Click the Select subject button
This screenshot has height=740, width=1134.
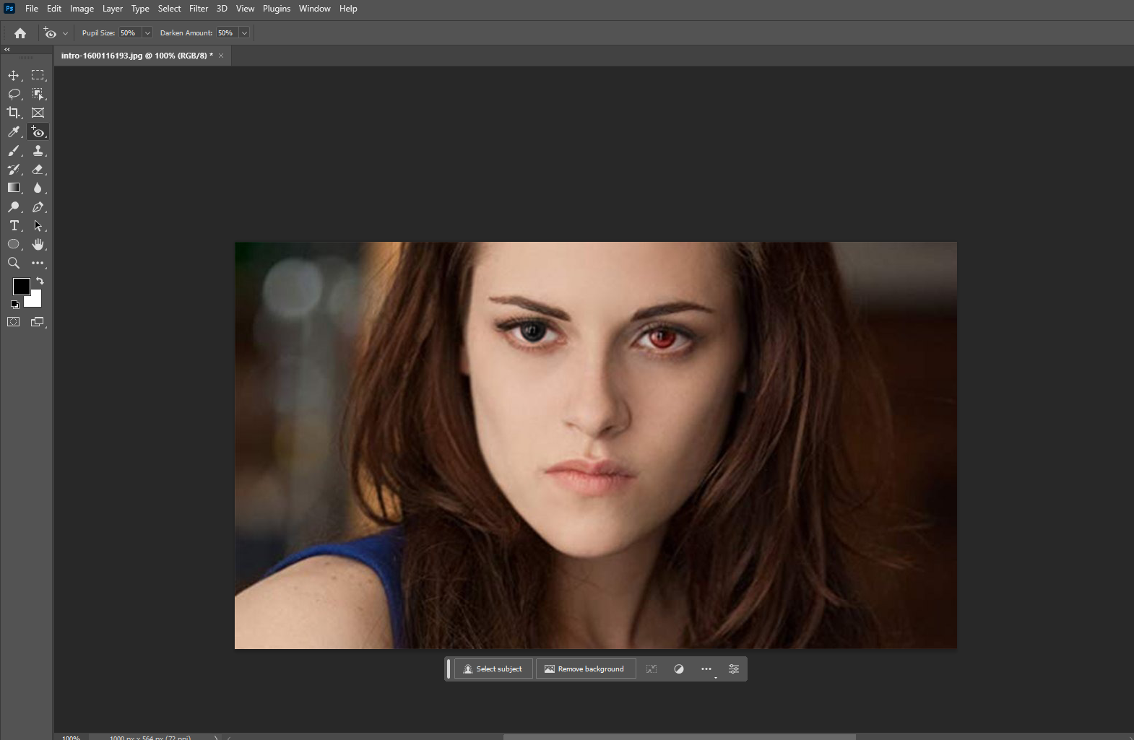pos(493,669)
